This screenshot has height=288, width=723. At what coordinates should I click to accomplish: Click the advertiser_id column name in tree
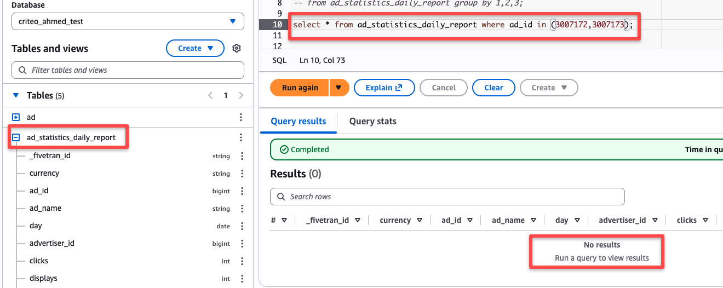point(52,243)
